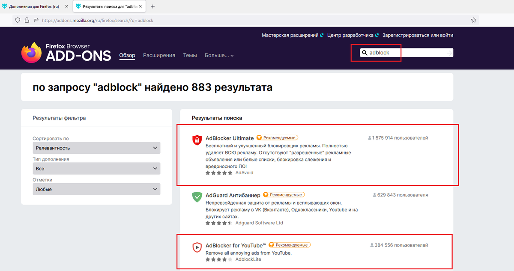The width and height of the screenshot is (514, 271).
Task: Open site info via padlock icon
Action: pos(27,20)
